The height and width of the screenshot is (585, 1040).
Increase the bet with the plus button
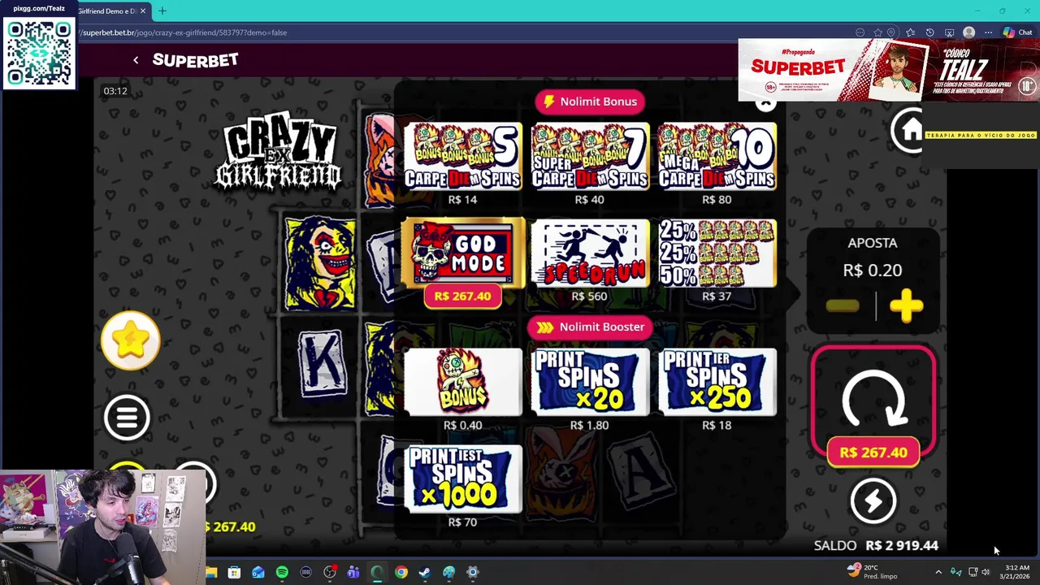(x=906, y=306)
